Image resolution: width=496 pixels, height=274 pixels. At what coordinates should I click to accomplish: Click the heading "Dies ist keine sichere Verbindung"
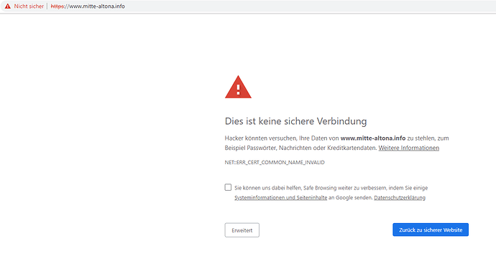[x=295, y=121]
